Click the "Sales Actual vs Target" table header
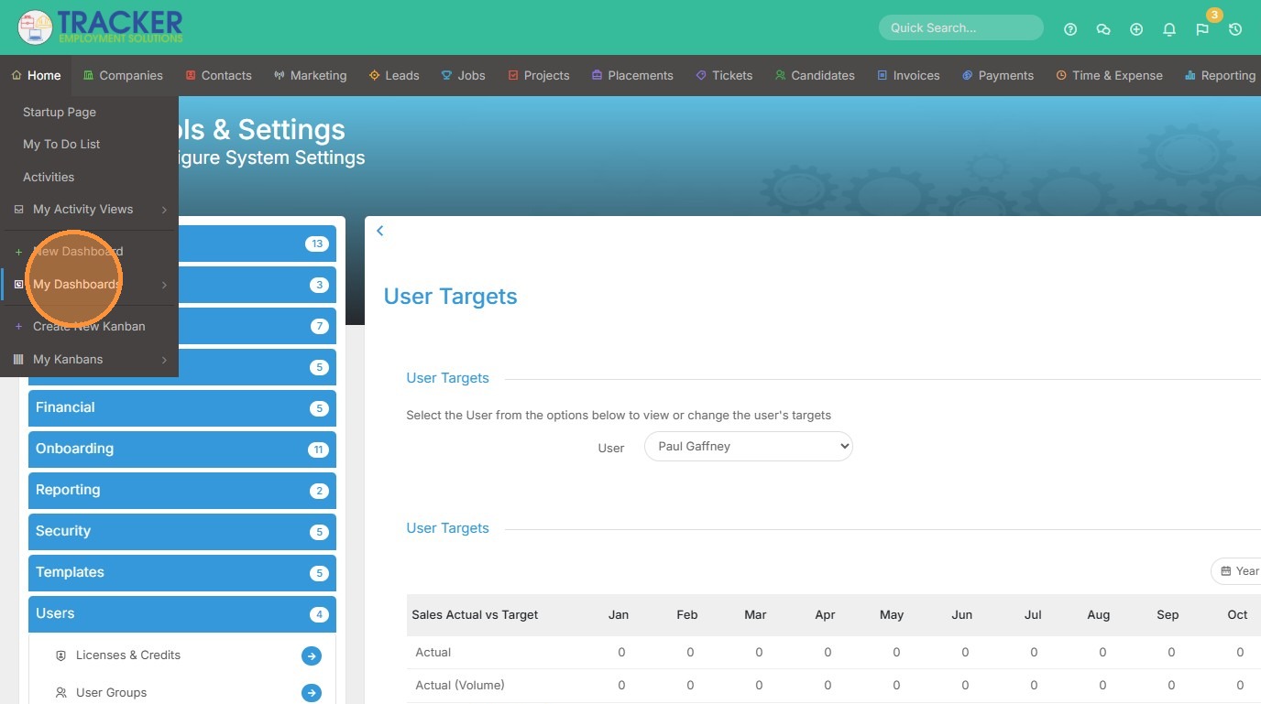 pos(475,615)
